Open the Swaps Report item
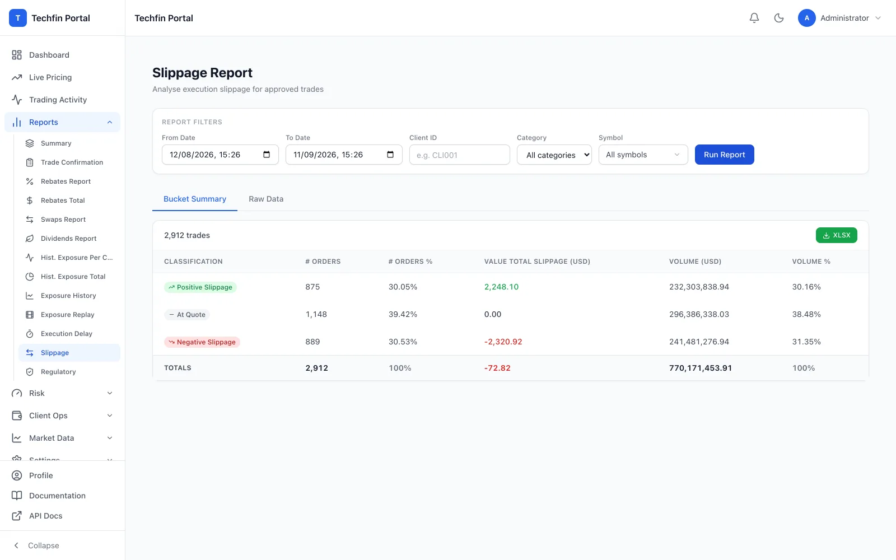This screenshot has width=896, height=560. 69,220
